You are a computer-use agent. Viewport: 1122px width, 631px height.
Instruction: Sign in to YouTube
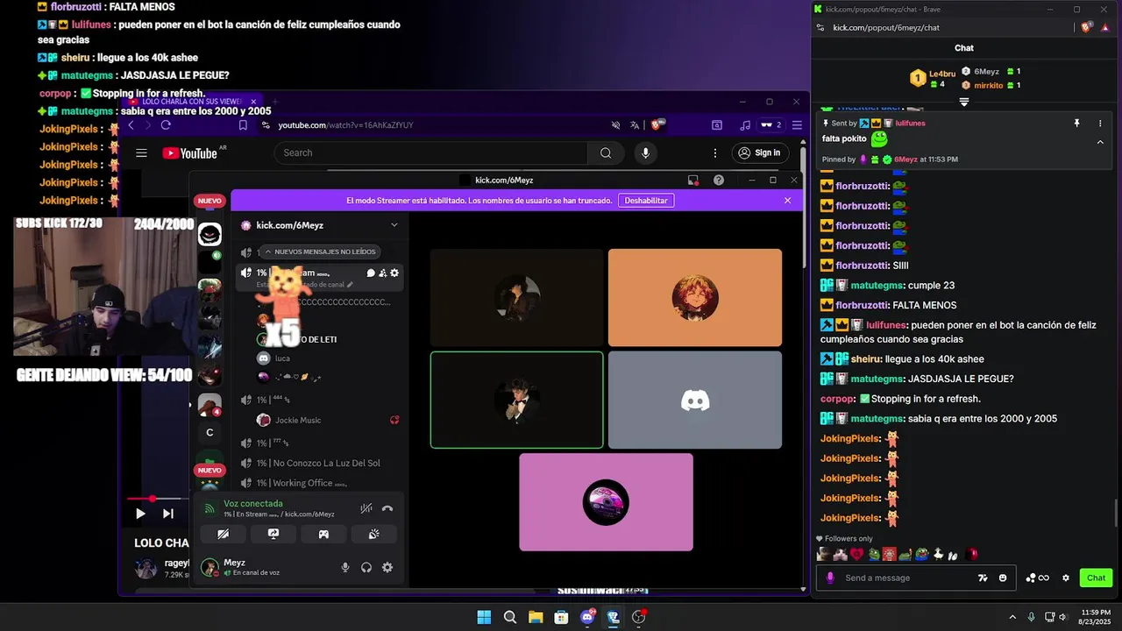click(x=760, y=152)
